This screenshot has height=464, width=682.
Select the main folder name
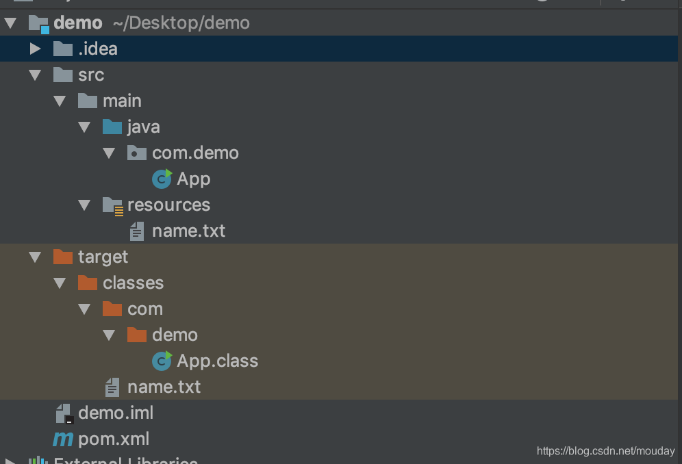[x=122, y=101]
